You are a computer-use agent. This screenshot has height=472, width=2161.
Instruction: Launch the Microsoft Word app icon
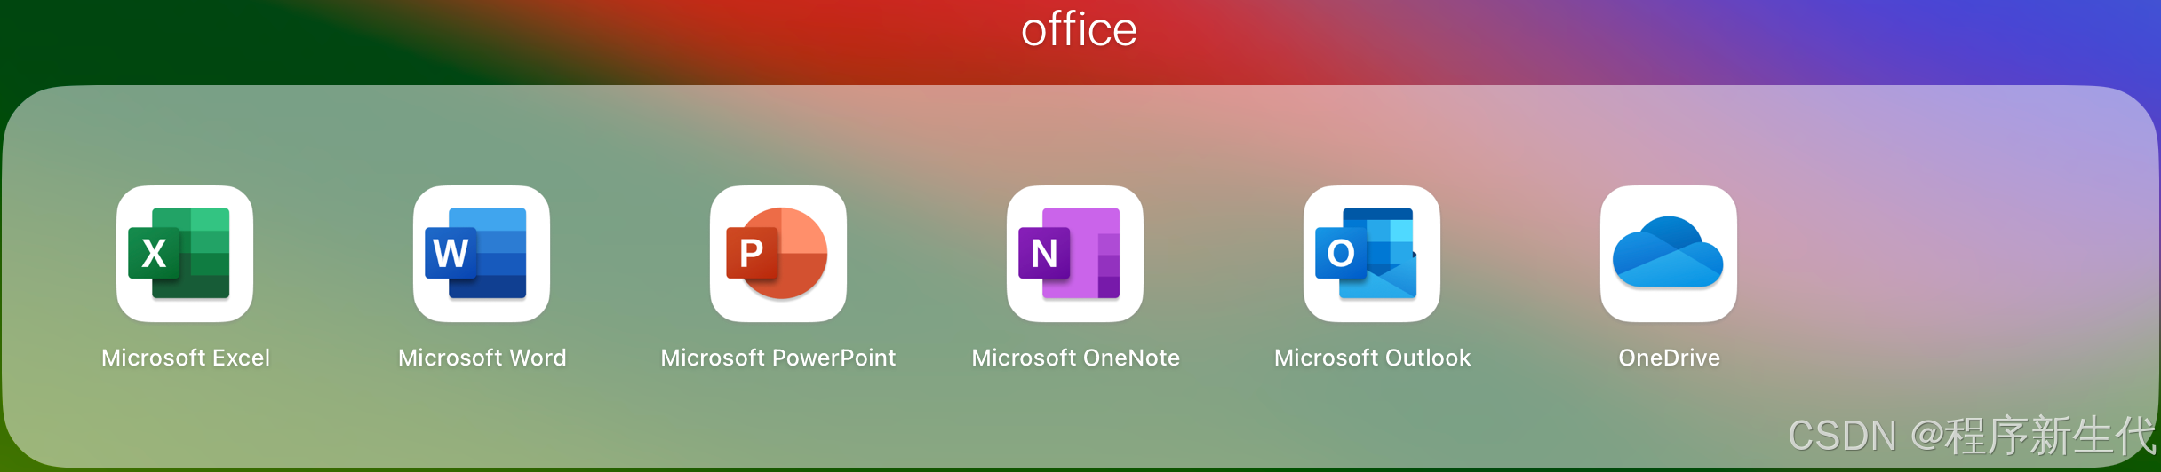tap(482, 254)
